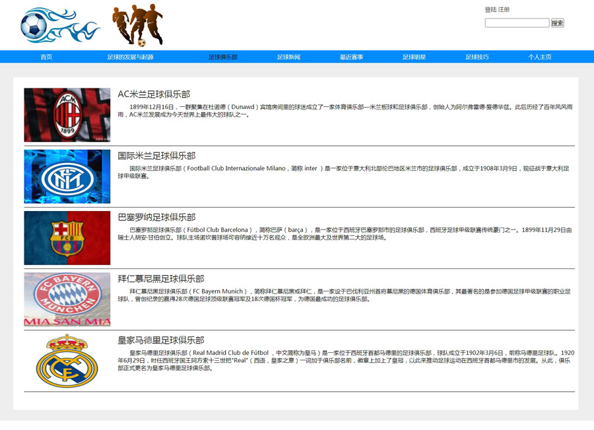Screen dimensions: 594x430
Task: Open the 拜仁慕尼黑足球俱乐部 heading
Action: [x=161, y=278]
